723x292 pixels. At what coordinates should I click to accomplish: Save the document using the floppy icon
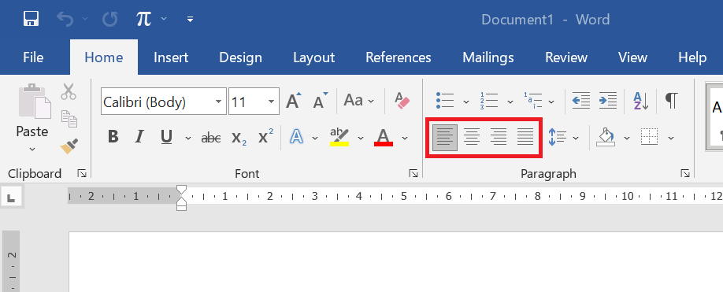(32, 19)
